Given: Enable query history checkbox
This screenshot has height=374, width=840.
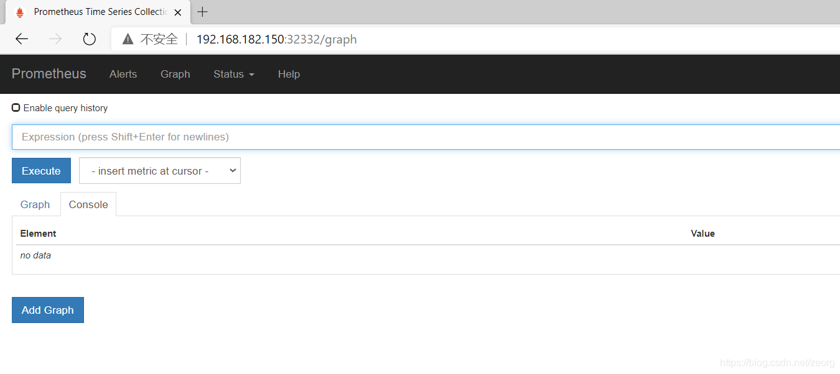Looking at the screenshot, I should tap(16, 107).
